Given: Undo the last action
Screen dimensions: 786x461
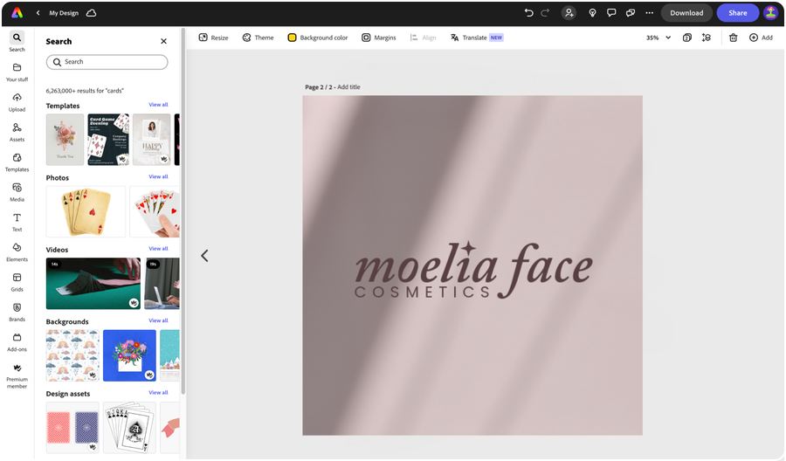Looking at the screenshot, I should pyautogui.click(x=528, y=13).
